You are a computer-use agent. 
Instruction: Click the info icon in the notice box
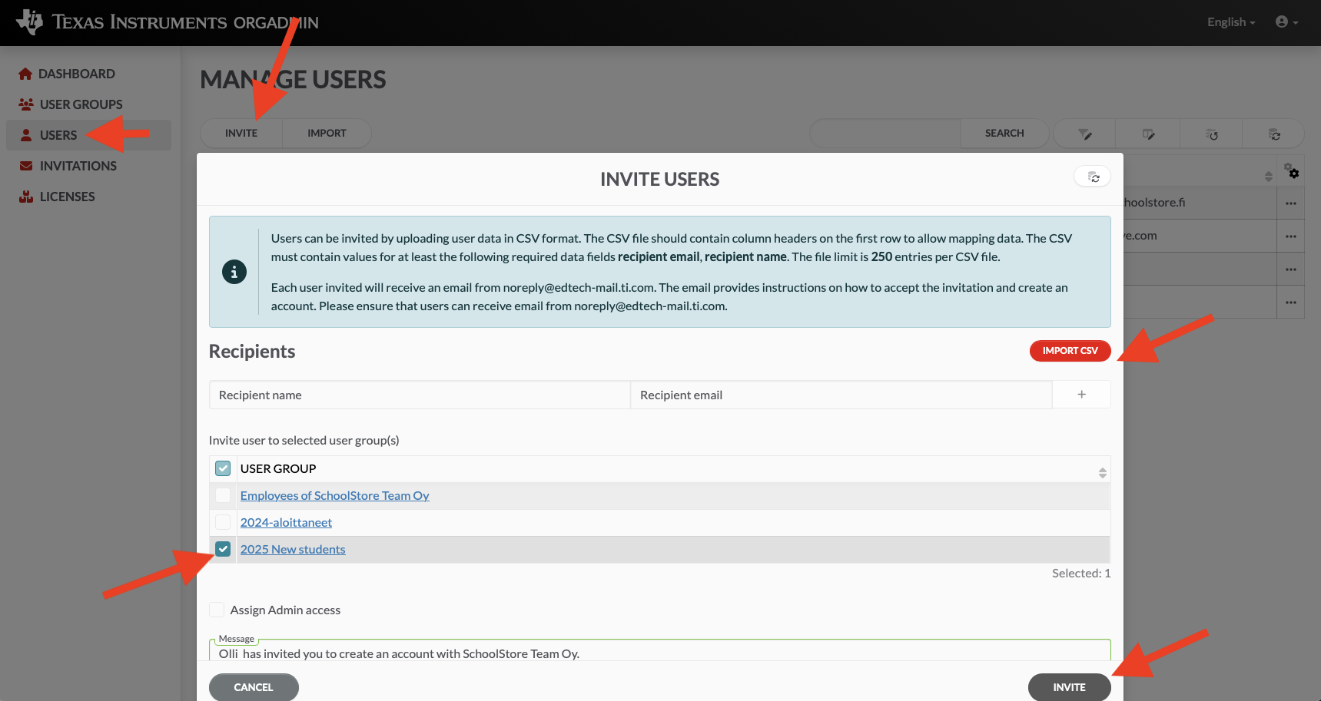tap(234, 272)
